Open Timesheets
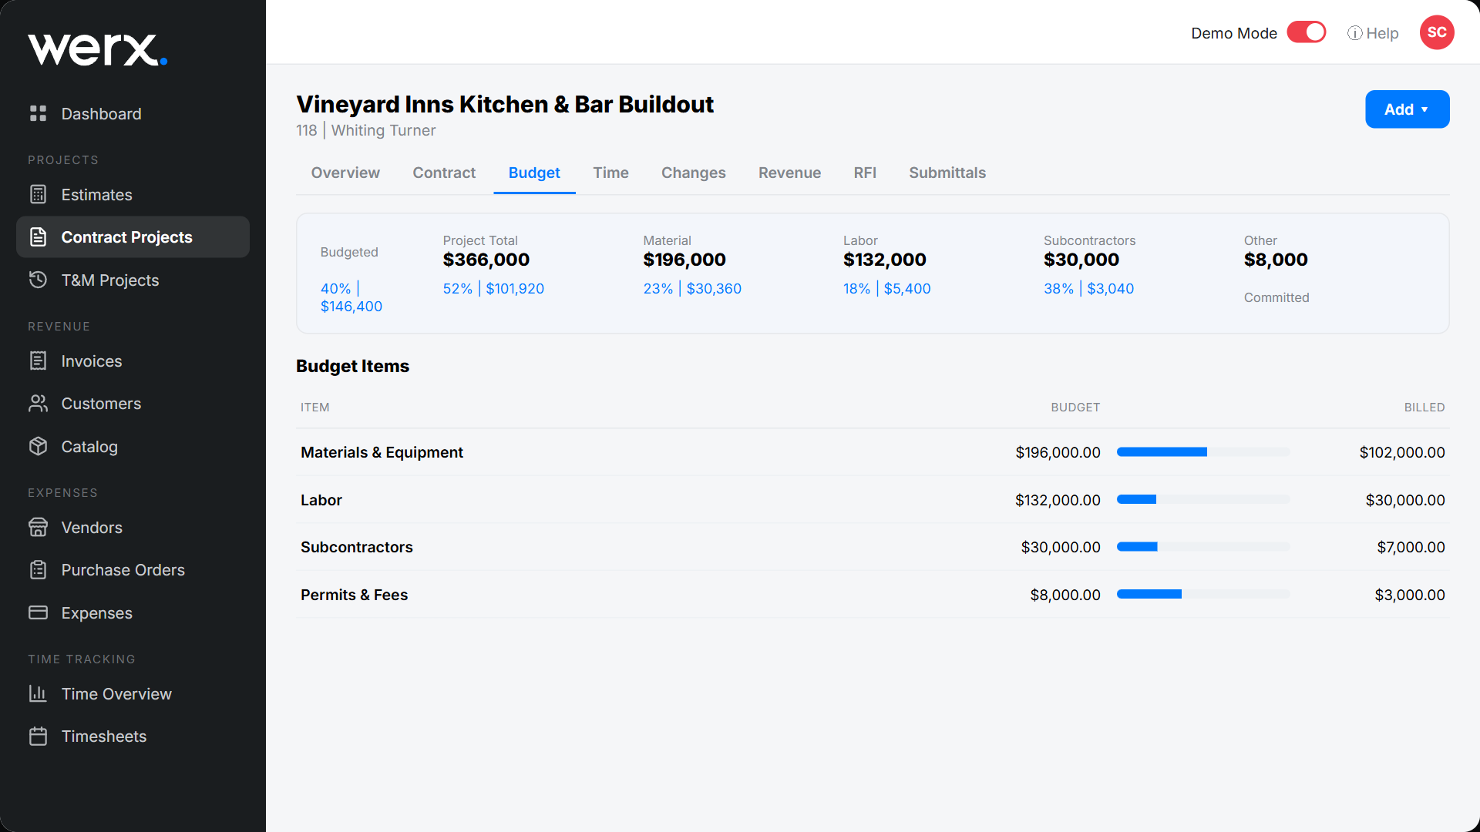The image size is (1480, 832). click(x=133, y=736)
